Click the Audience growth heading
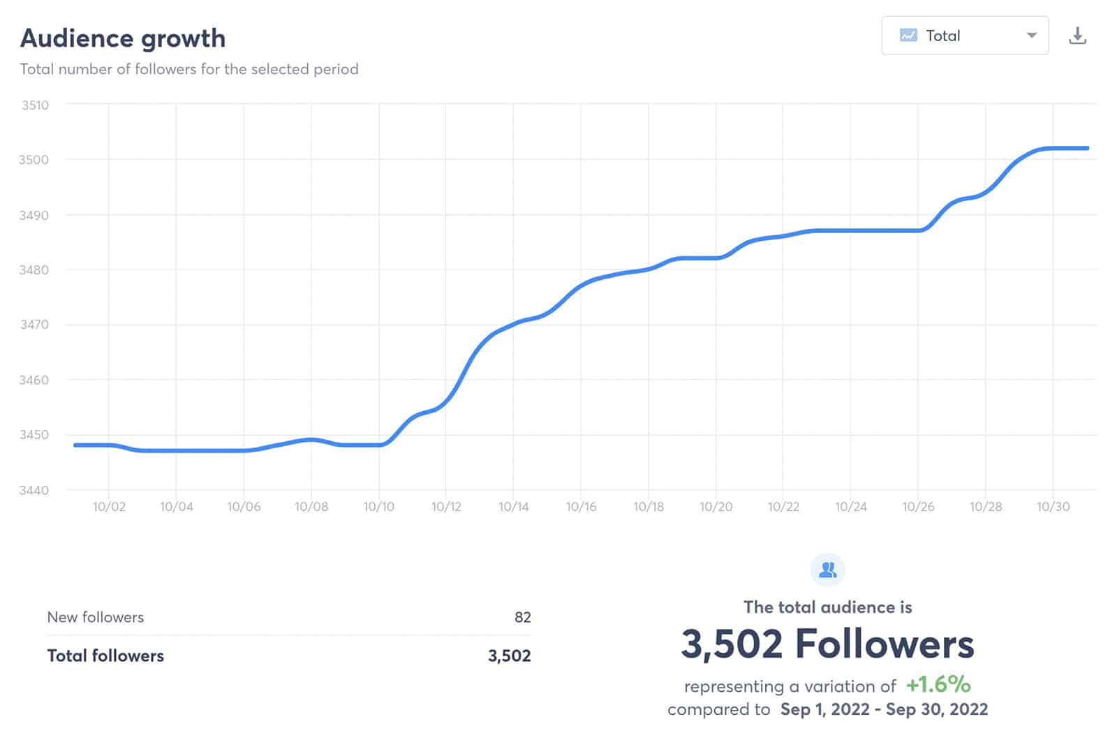 tap(123, 38)
